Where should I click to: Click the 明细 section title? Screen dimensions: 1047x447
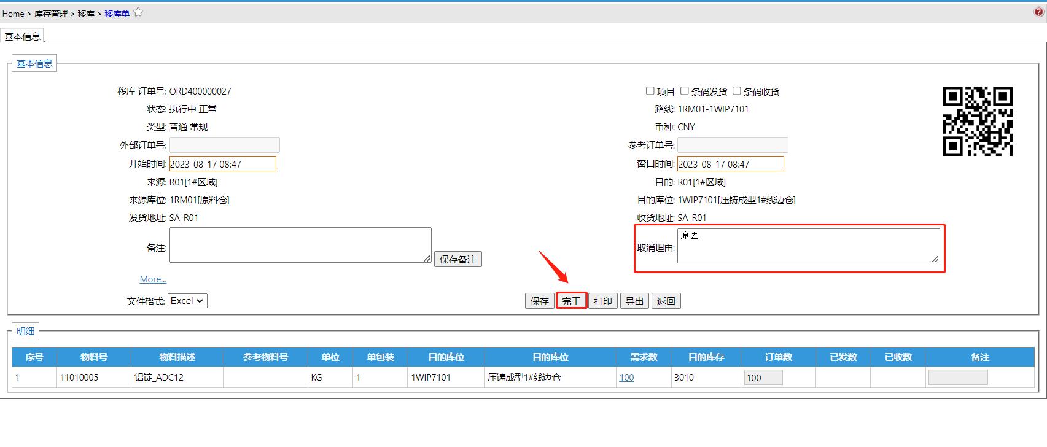click(x=26, y=332)
